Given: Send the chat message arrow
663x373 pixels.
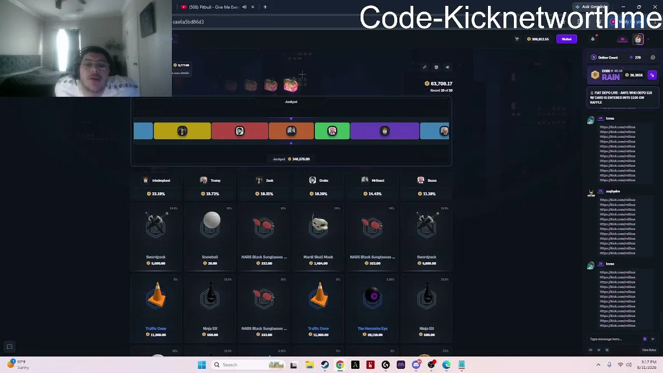Looking at the screenshot, I should pyautogui.click(x=653, y=339).
